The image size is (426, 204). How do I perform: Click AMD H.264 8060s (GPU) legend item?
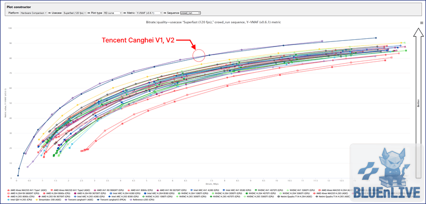(x=56, y=193)
